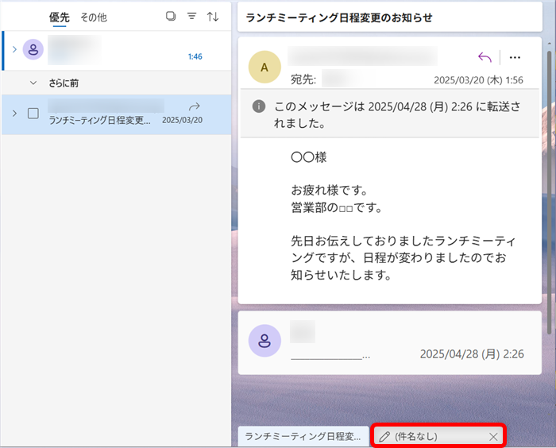Close the (件名なし) draft tab

point(493,436)
